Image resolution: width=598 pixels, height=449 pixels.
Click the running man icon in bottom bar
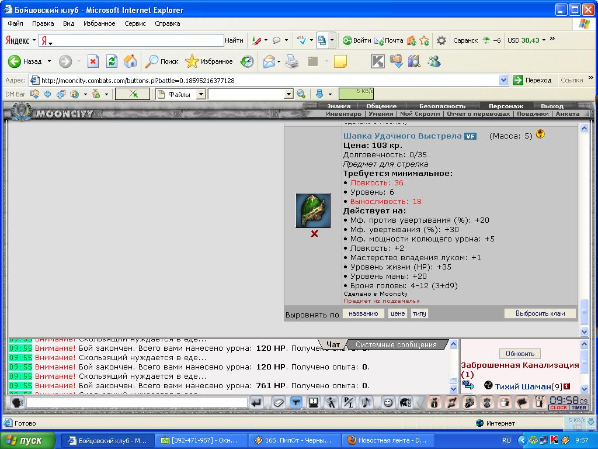(331, 402)
